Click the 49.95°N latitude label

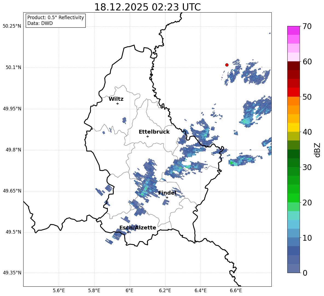[12, 109]
